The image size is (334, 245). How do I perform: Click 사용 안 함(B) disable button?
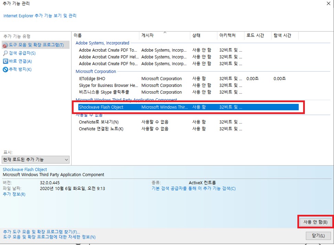315,222
